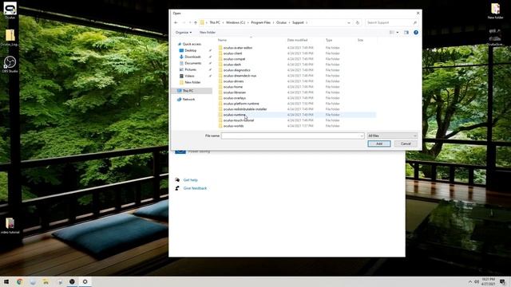Open dialog Help with the question-mark icon
Viewport: 511px width, 287px height.
click(416, 32)
